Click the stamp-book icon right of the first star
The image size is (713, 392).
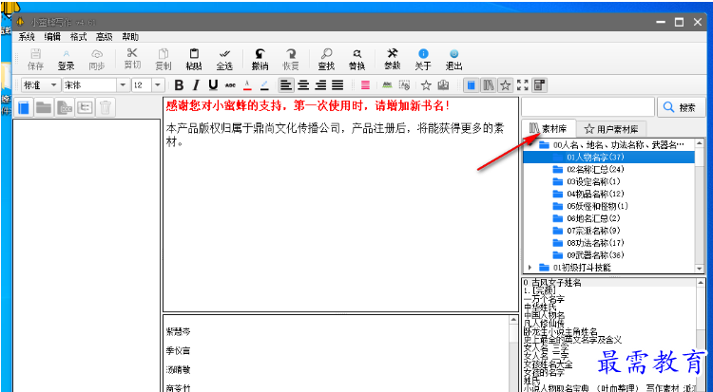443,84
